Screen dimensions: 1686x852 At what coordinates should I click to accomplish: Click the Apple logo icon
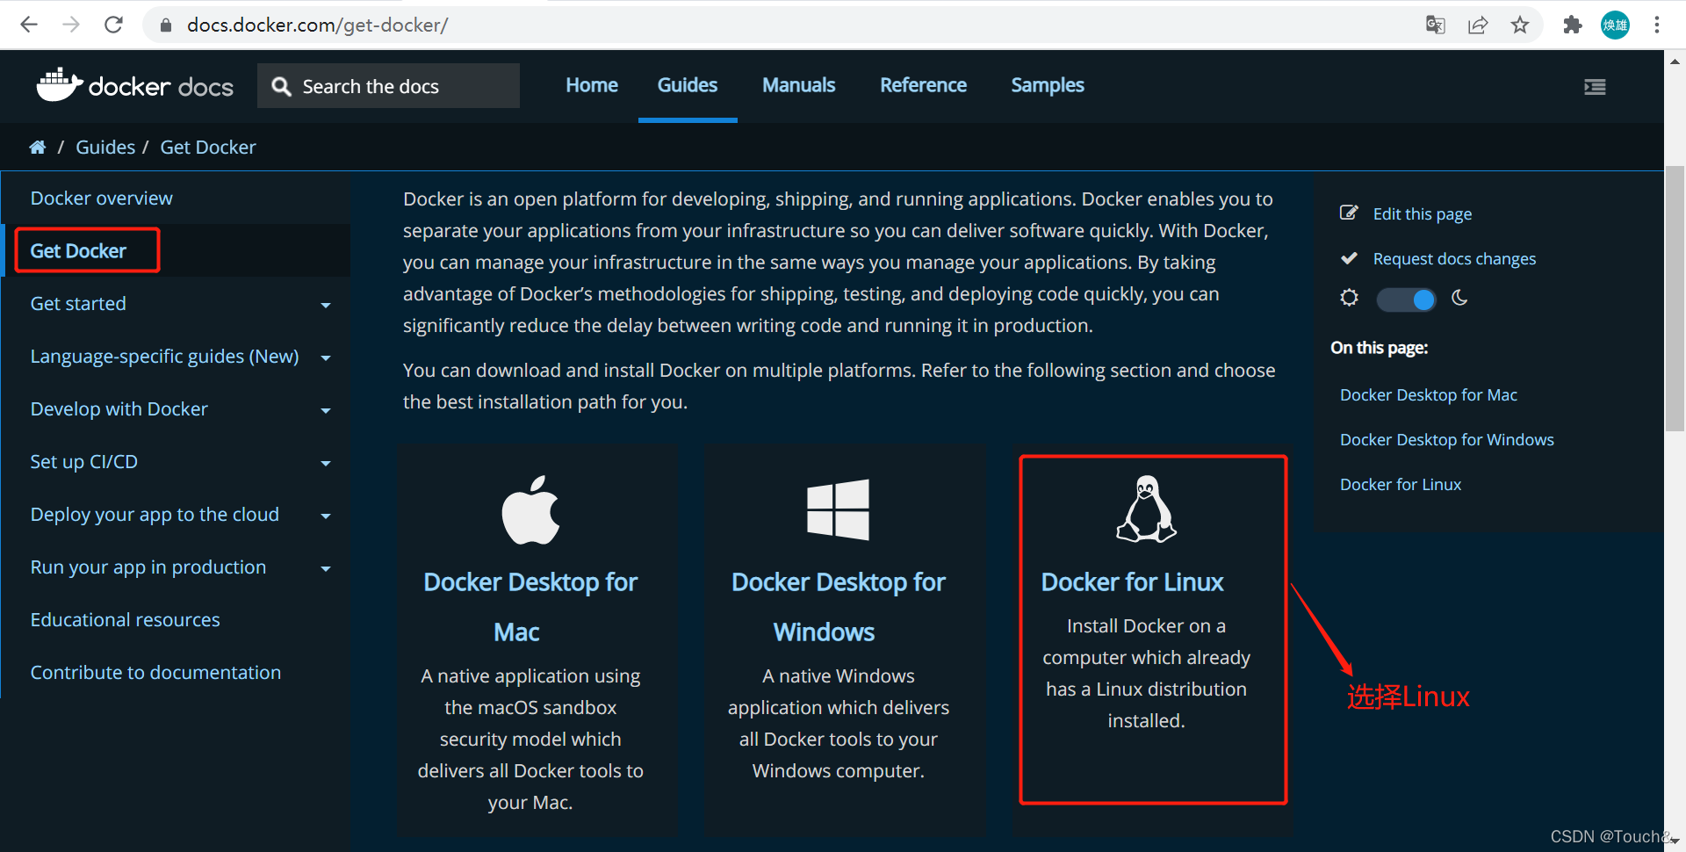pos(530,510)
